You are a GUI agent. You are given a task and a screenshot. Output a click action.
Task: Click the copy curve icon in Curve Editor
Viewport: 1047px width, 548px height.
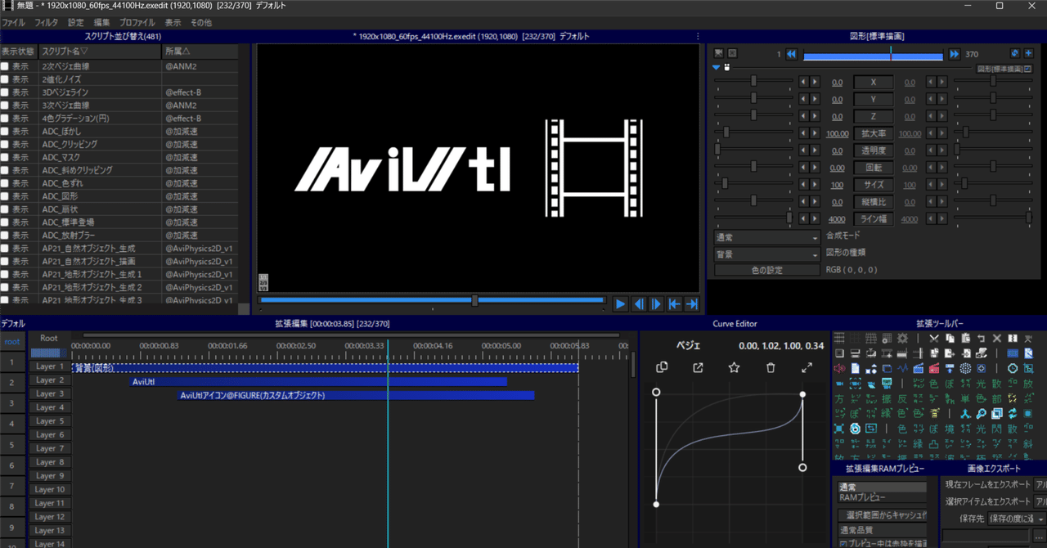click(662, 369)
